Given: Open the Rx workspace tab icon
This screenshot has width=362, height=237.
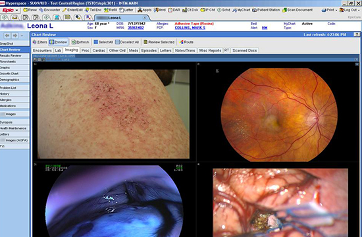Looking at the screenshot, I should [88, 17].
